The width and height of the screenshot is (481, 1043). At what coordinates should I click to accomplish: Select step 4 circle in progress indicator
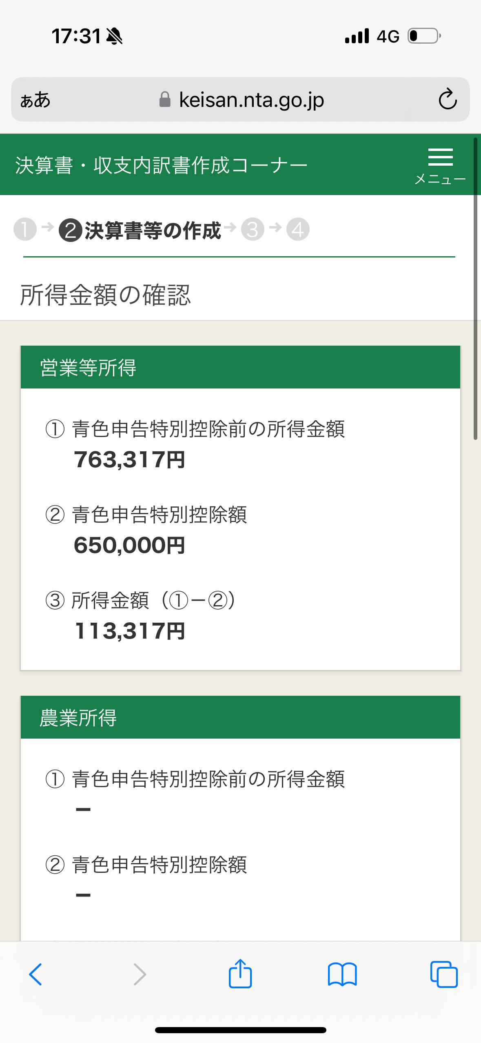(x=298, y=229)
